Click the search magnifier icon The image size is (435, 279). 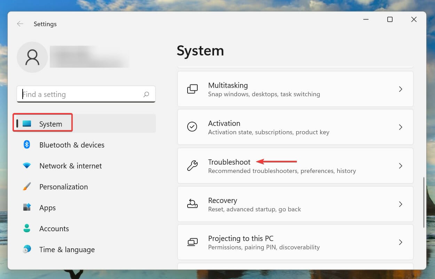pos(146,94)
